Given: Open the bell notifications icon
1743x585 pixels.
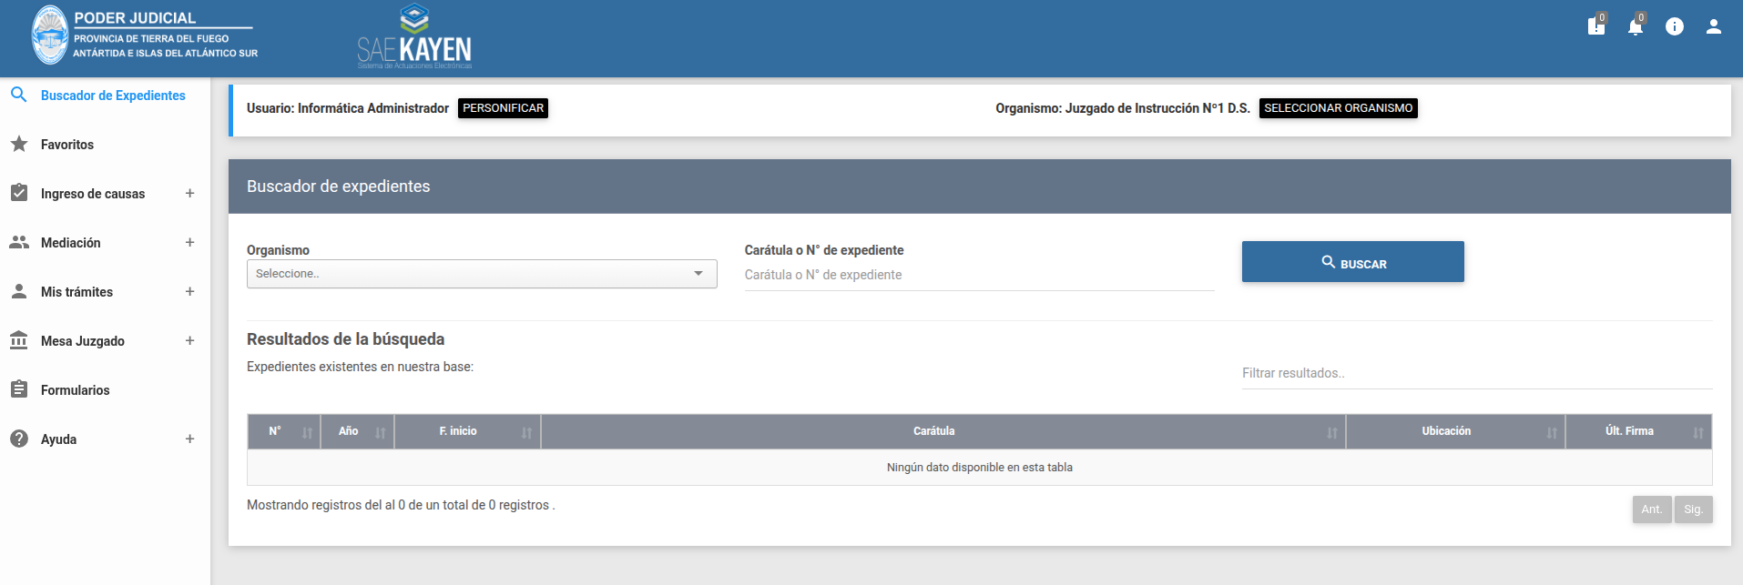Looking at the screenshot, I should 1635,26.
